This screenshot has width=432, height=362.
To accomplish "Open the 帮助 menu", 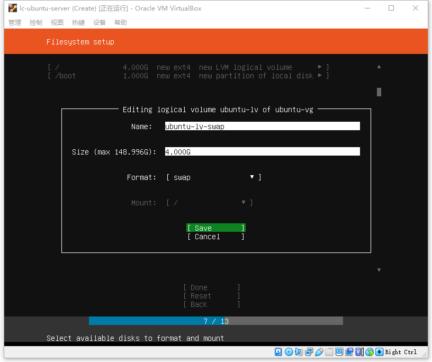I will pyautogui.click(x=121, y=23).
